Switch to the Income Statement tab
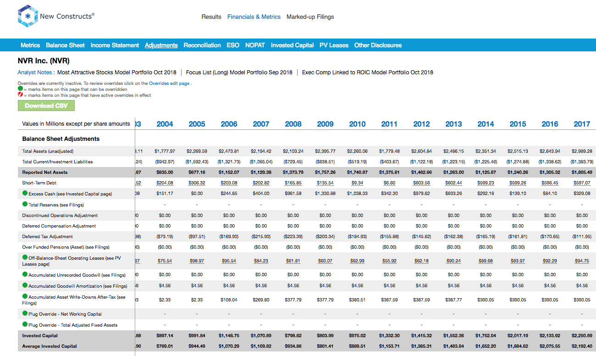Viewport: 596px width, 356px height. [x=115, y=45]
